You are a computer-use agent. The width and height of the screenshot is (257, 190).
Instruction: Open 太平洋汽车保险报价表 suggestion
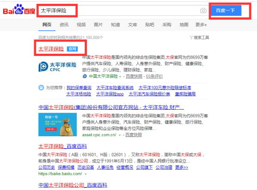click(149, 94)
